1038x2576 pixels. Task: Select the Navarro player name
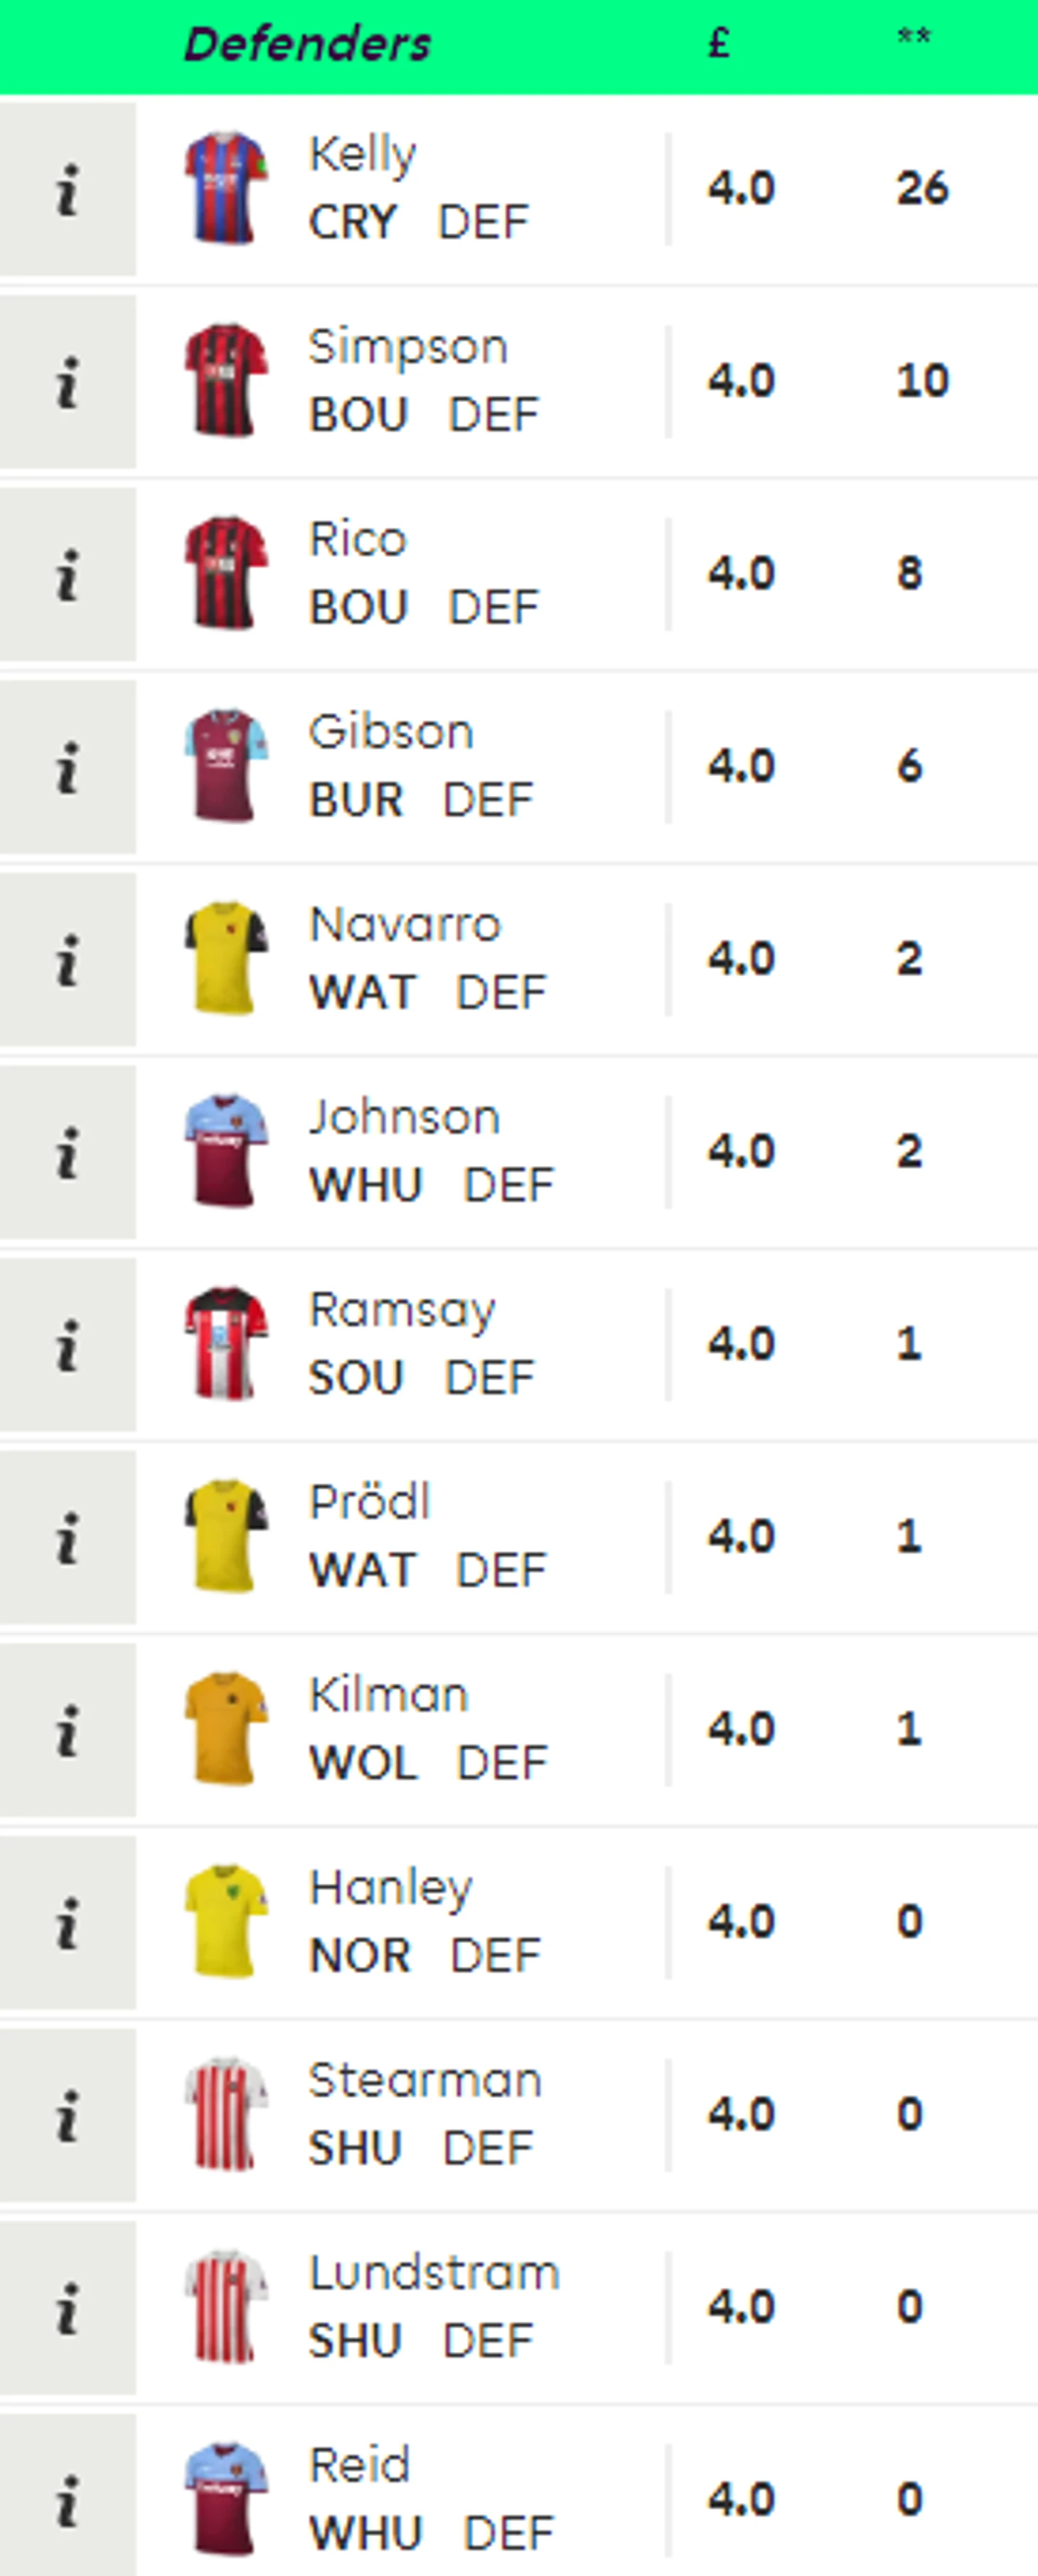pos(405,924)
